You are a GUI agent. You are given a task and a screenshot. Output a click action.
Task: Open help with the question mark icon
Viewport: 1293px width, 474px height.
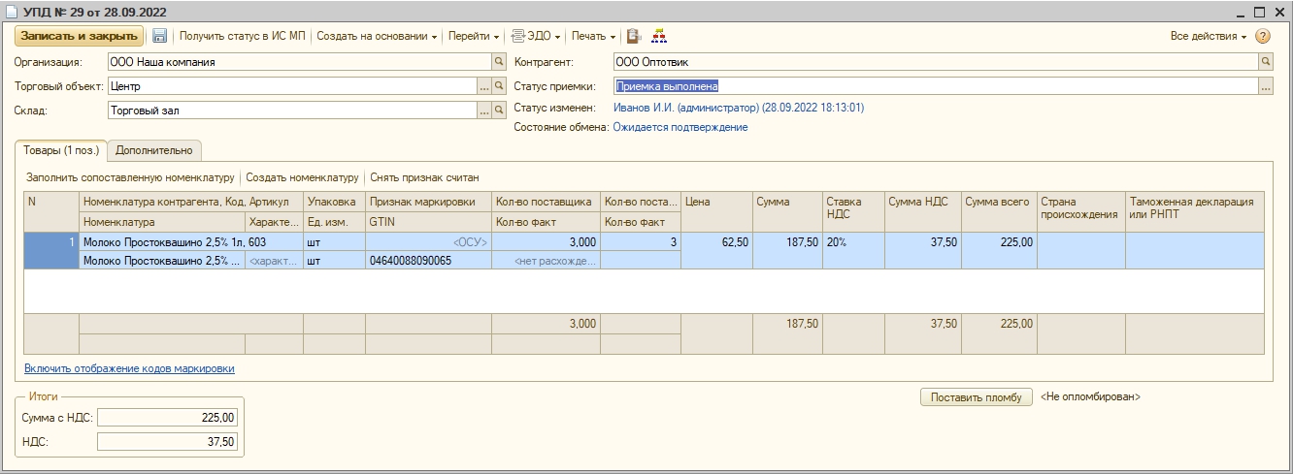click(x=1263, y=36)
